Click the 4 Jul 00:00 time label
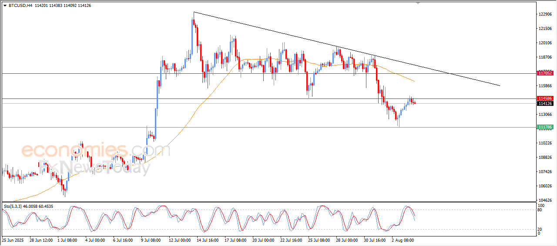 96,239
